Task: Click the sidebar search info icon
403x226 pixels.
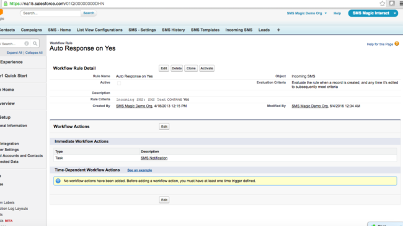Action: 27,44
